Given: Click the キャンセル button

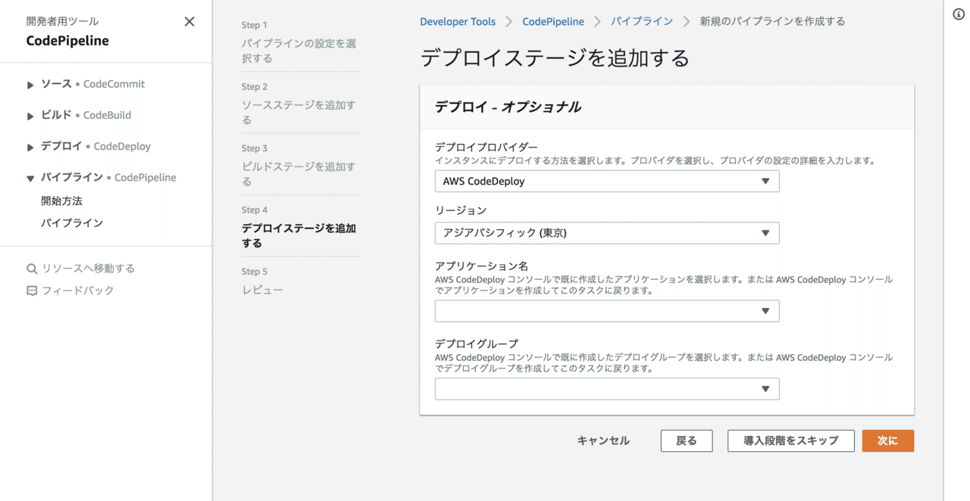Looking at the screenshot, I should pos(603,440).
